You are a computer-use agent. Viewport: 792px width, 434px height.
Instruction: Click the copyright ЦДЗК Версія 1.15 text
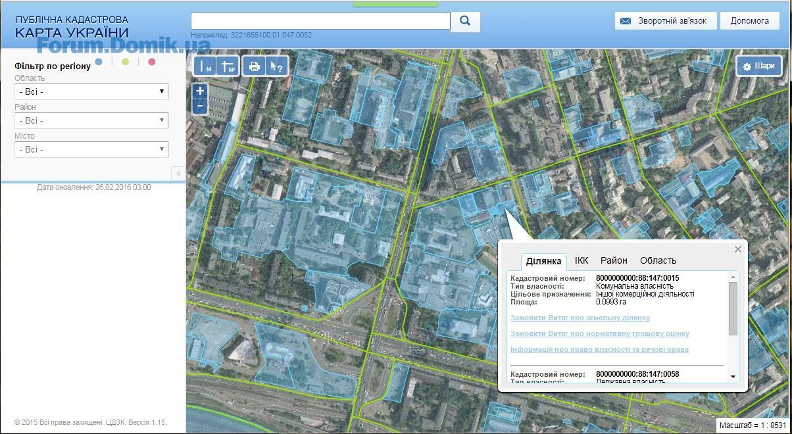point(91,422)
